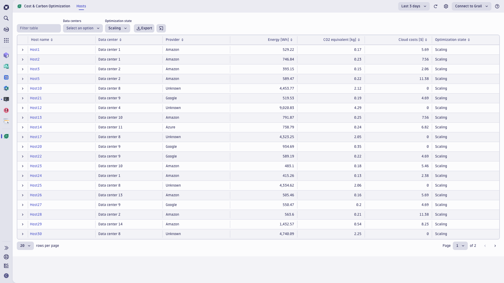Viewport: 504px width, 283px height.
Task: Sort by Cloud costs [$] column
Action: coord(413,40)
